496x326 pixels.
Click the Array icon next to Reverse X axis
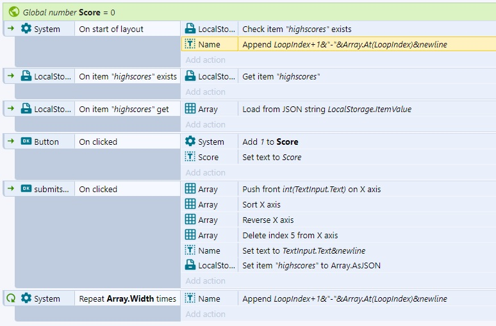(190, 220)
